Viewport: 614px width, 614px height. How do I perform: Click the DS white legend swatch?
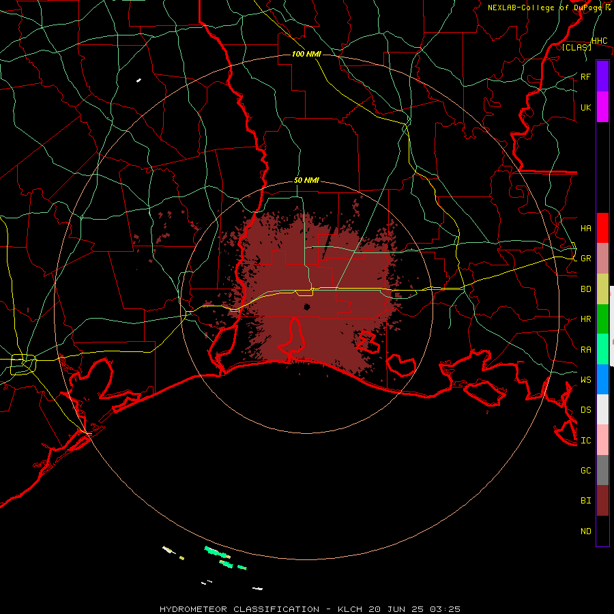coord(602,409)
